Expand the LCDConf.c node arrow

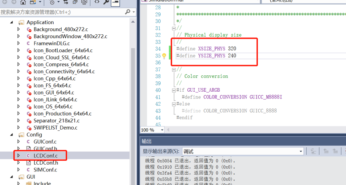coord(18,155)
